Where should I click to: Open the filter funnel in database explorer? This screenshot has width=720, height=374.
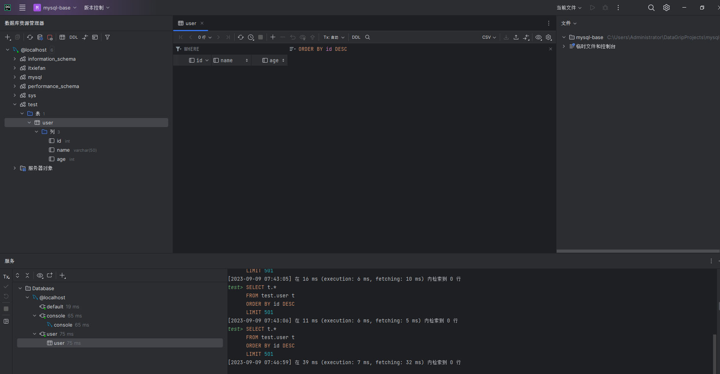pyautogui.click(x=107, y=37)
